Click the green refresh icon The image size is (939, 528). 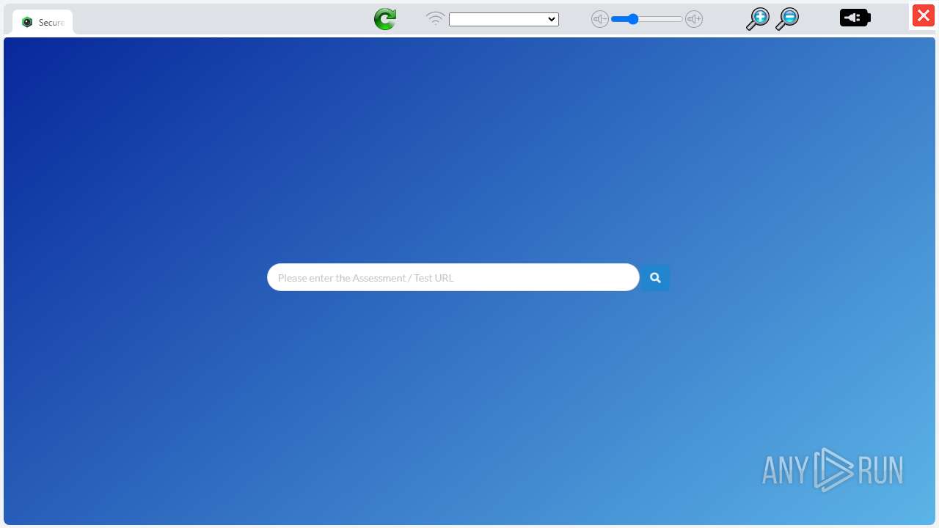(385, 19)
